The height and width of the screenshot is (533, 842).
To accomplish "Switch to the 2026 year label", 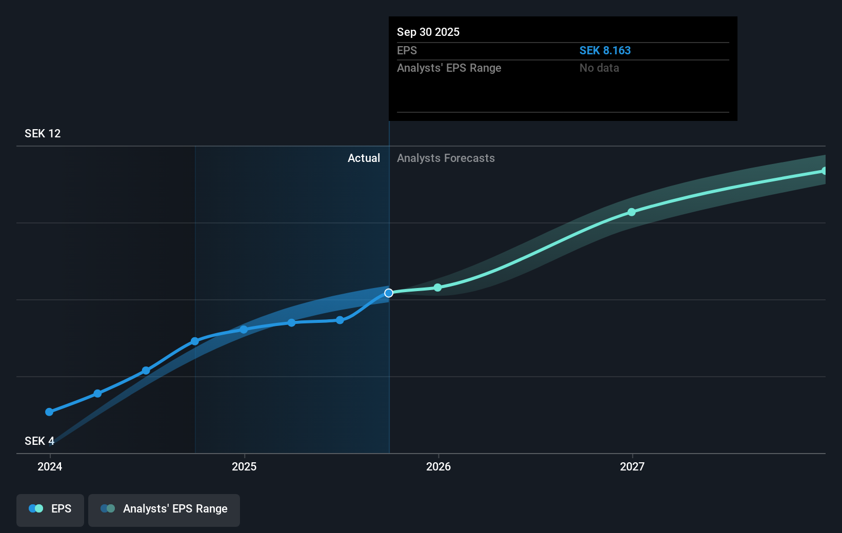I will coord(437,467).
